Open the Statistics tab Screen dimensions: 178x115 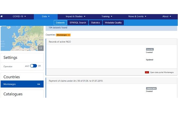click(95, 23)
